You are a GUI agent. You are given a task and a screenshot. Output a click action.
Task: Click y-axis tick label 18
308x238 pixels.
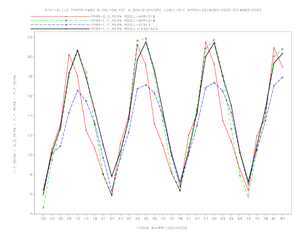click(x=30, y=76)
